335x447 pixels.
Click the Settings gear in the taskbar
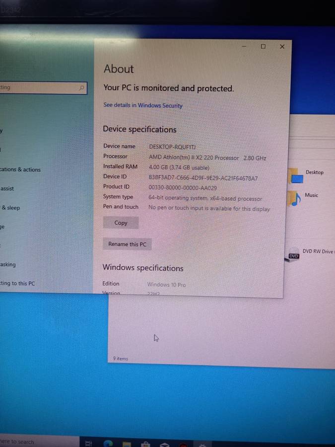(x=202, y=443)
